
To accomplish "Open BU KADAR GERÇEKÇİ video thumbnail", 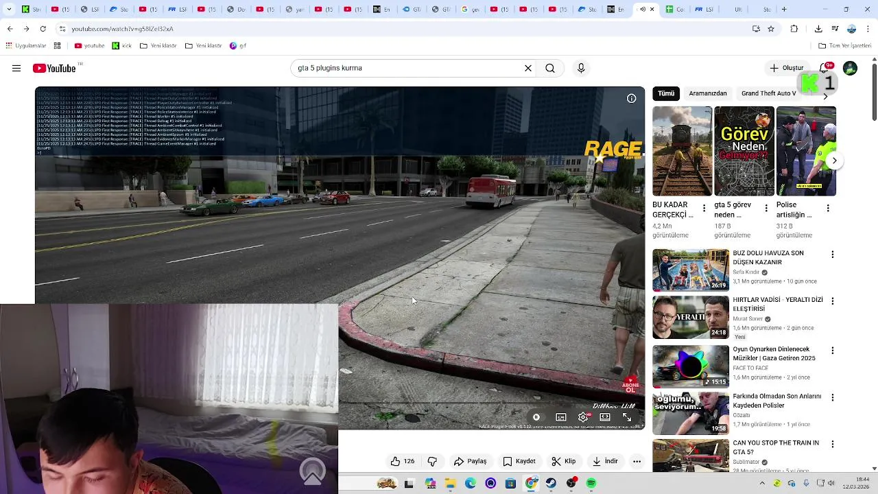I will point(682,151).
